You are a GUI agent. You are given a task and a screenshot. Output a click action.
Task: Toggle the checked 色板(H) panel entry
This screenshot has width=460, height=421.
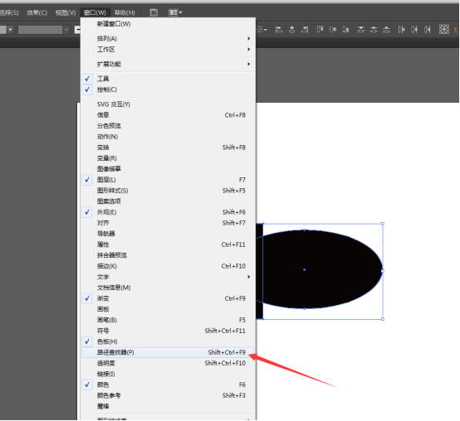169,341
